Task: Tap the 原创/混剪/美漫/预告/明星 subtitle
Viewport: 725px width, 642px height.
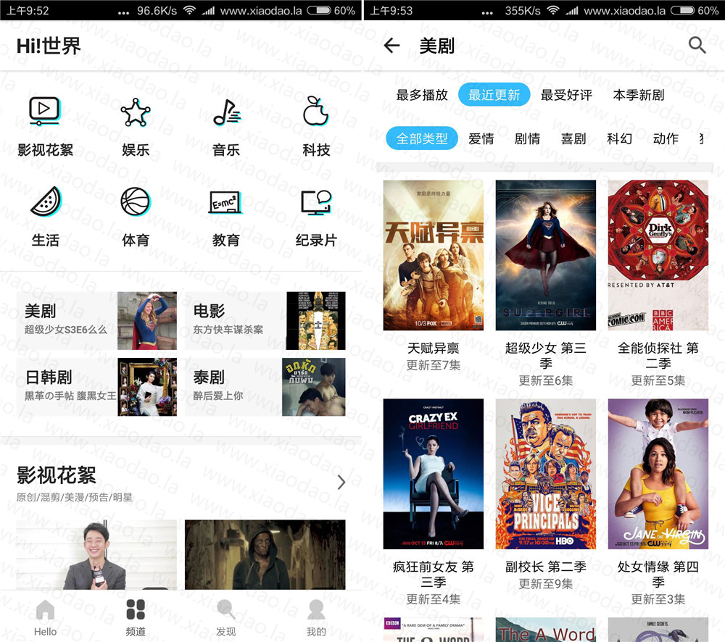Action: [75, 497]
